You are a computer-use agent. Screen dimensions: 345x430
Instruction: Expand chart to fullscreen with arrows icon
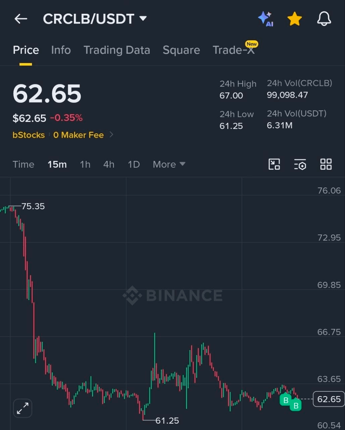(x=22, y=408)
